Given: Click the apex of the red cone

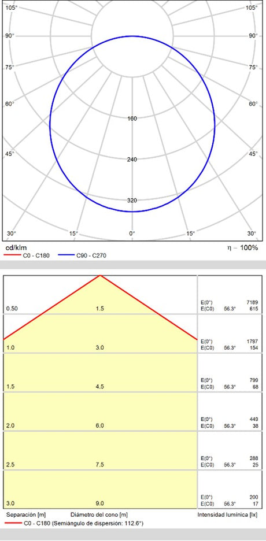Looking at the screenshot, I should tap(100, 275).
